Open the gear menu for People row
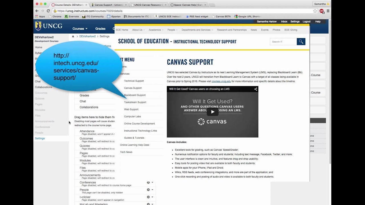The height and width of the screenshot is (205, 365). pos(150,190)
